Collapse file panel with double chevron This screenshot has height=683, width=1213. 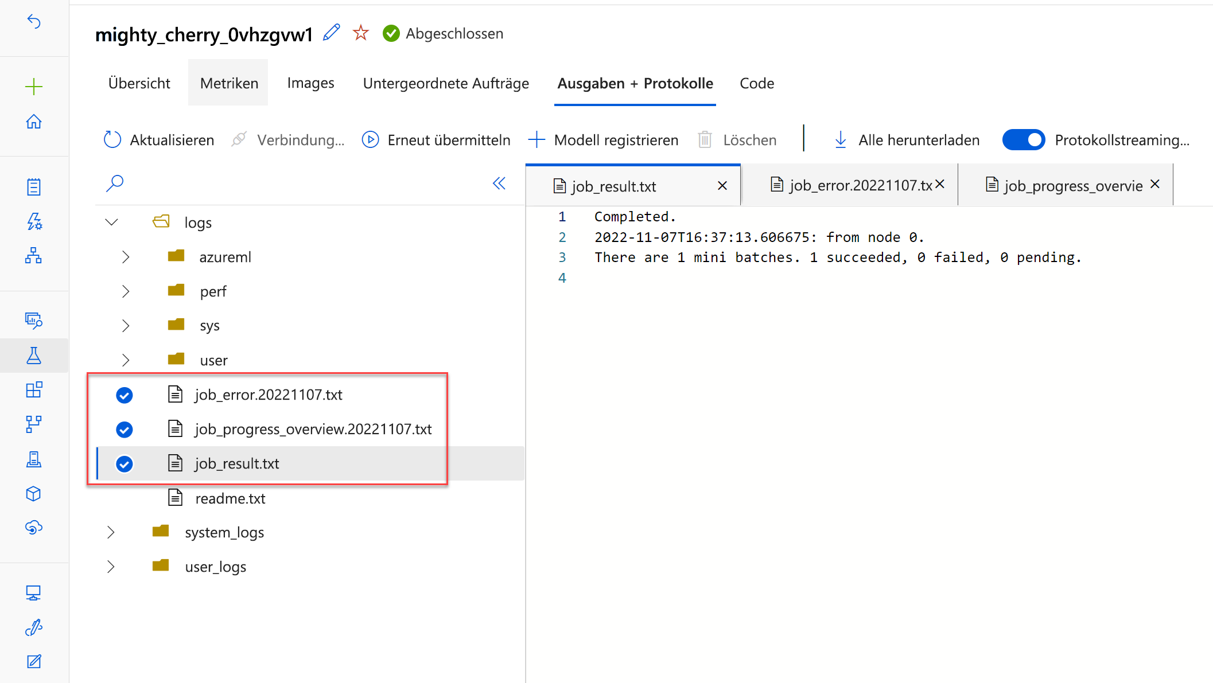[499, 184]
